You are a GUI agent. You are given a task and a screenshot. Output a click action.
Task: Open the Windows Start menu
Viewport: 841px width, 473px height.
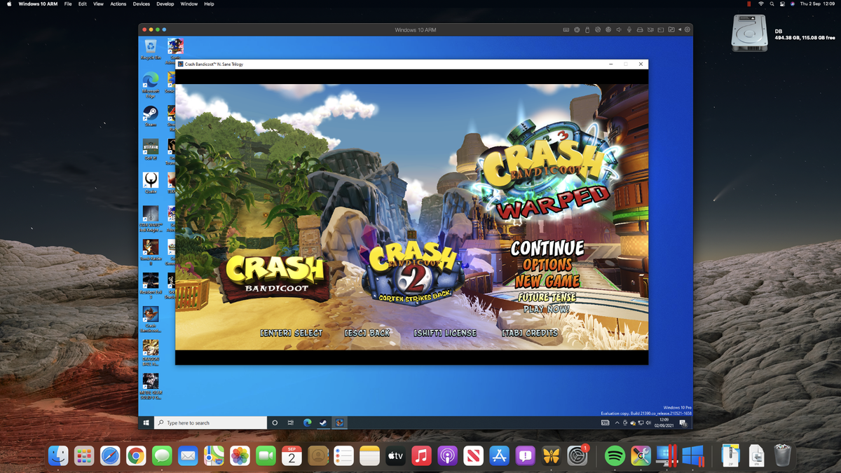coord(146,423)
